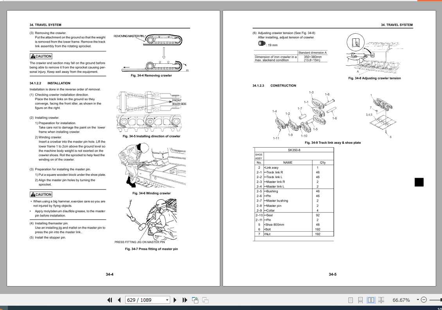Go to the previous page
The image size is (442, 310).
pos(119,300)
